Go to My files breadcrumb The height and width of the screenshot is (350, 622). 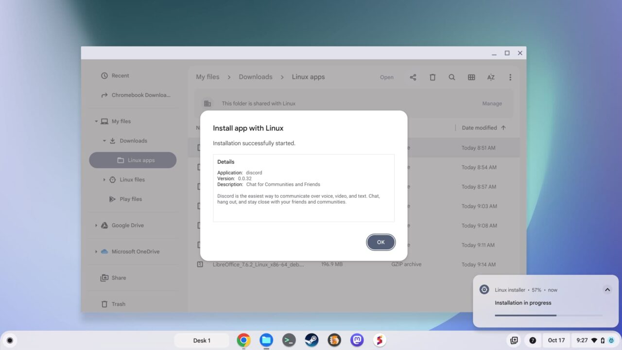(207, 77)
